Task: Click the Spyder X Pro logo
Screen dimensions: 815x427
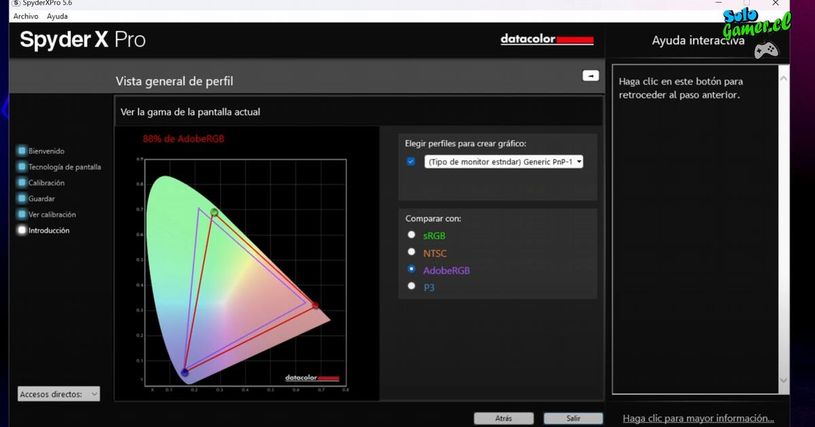Action: point(83,39)
